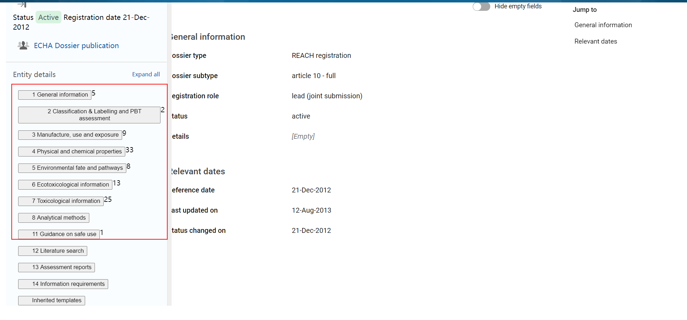Click 13 Assessment reports button
The height and width of the screenshot is (320, 687).
(57, 267)
